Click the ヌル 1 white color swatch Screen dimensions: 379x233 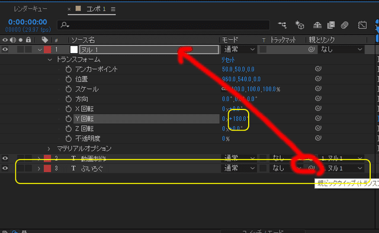point(74,50)
